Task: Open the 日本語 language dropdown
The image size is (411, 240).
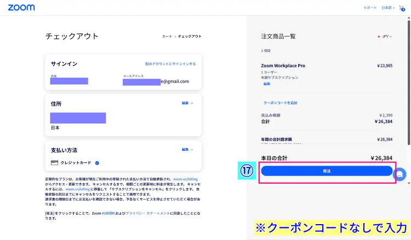Action: click(388, 8)
